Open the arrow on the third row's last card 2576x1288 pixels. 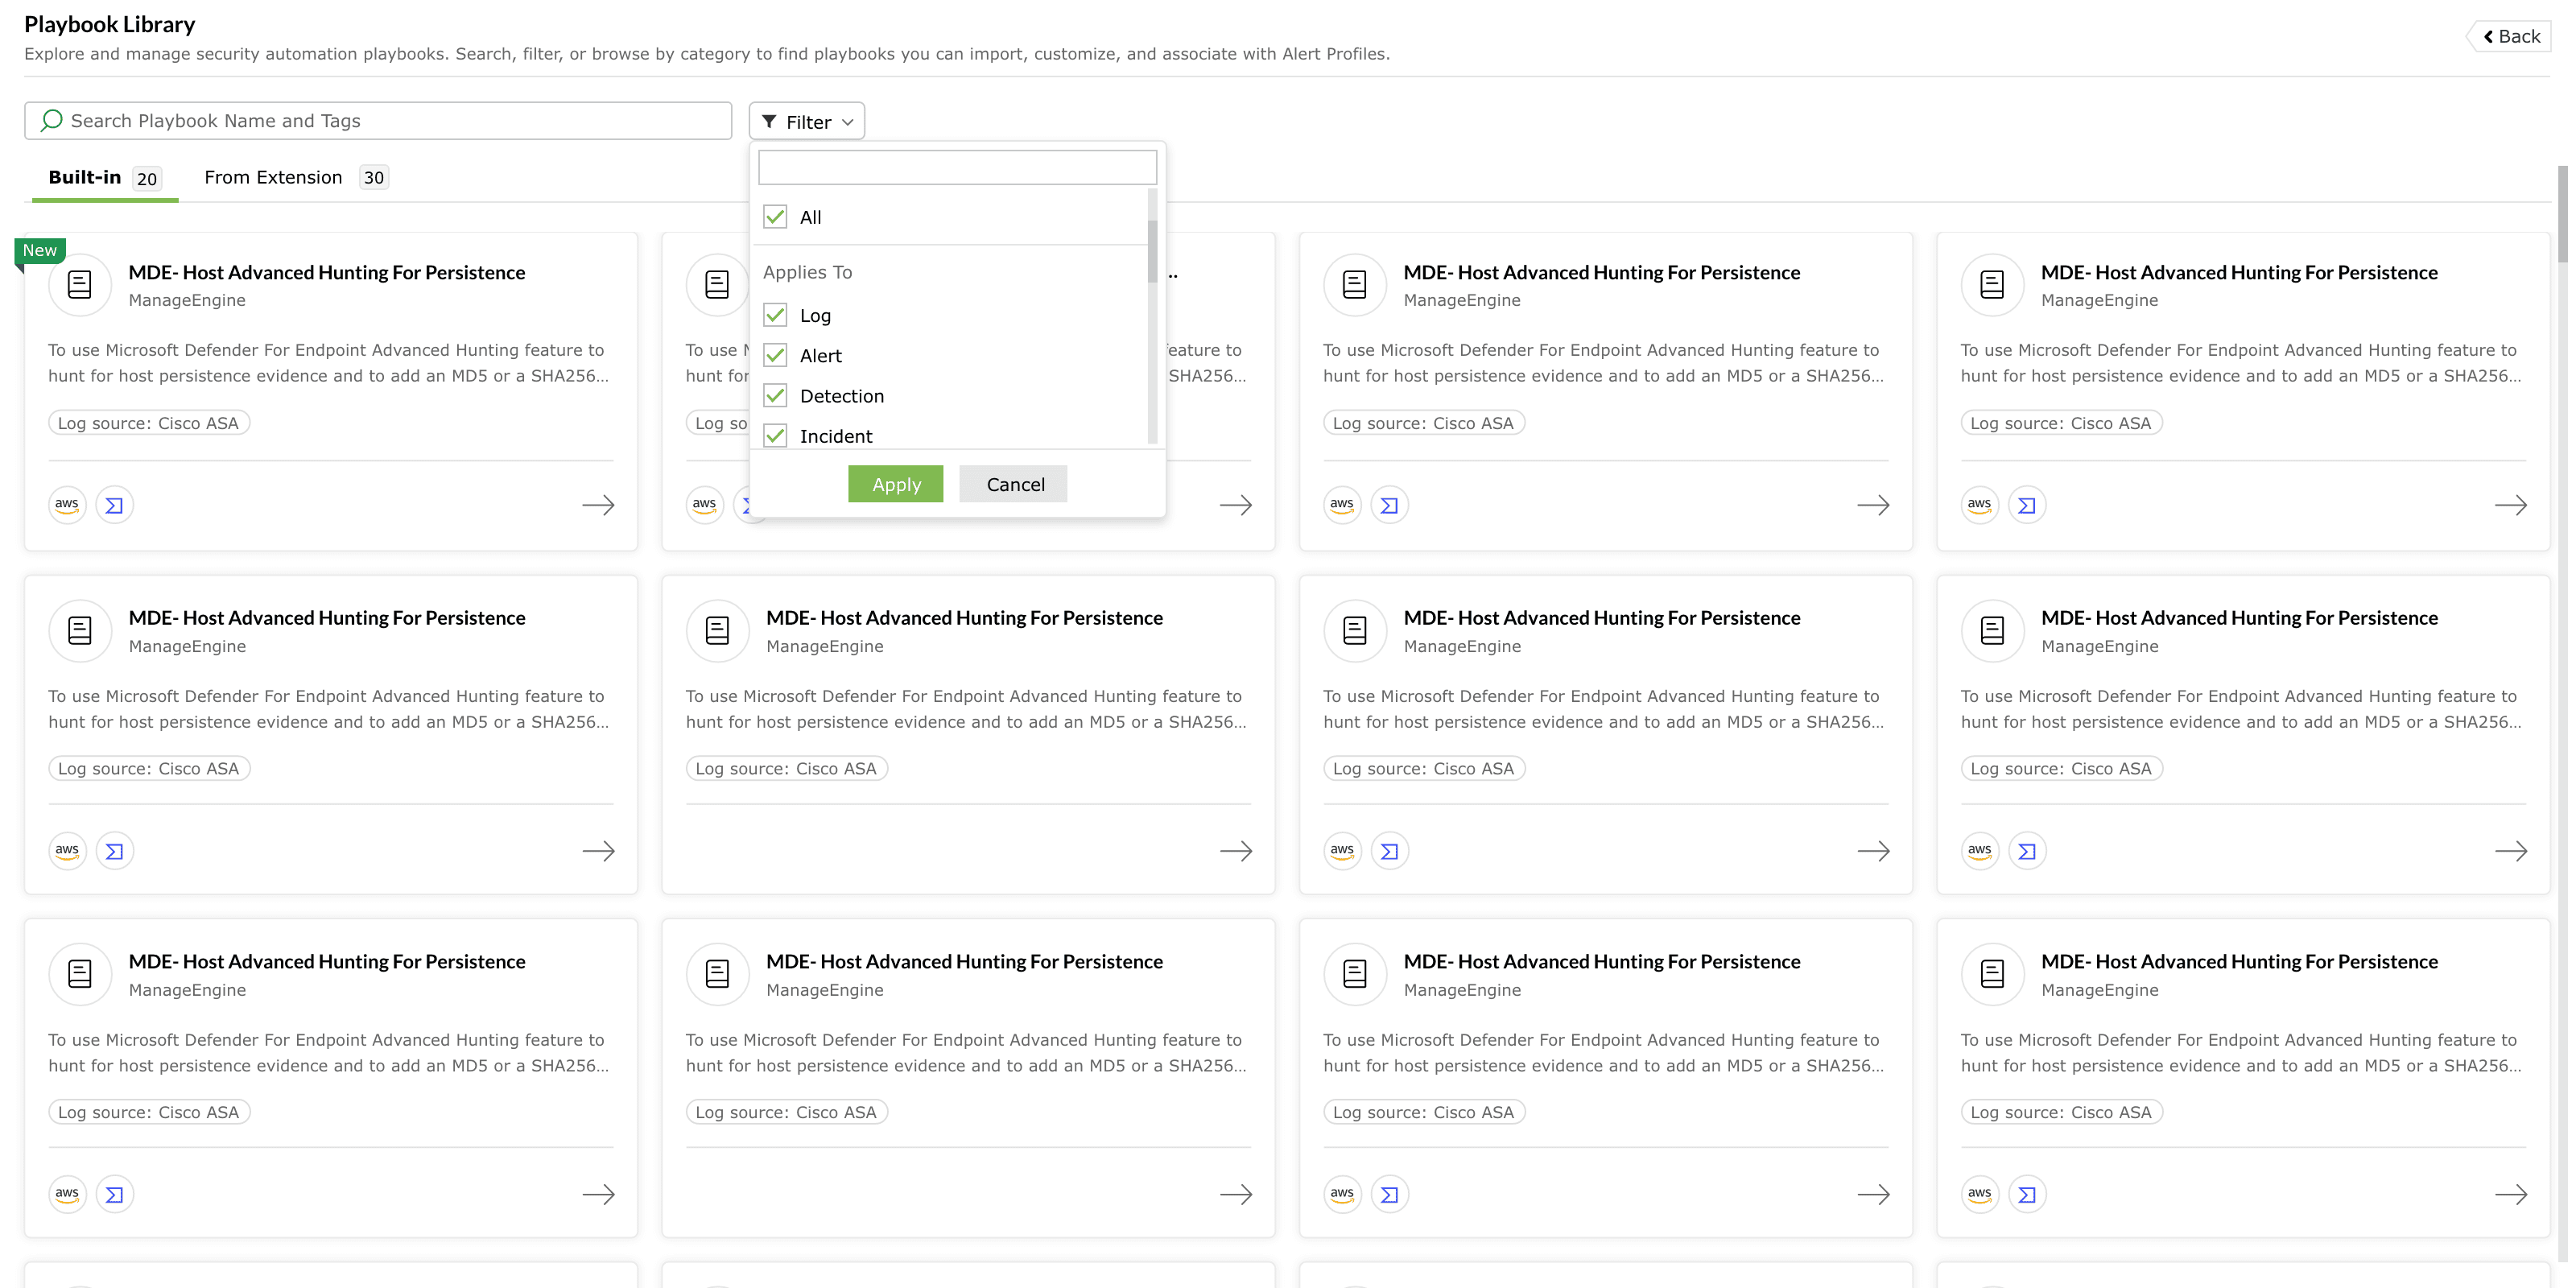(x=2511, y=1194)
